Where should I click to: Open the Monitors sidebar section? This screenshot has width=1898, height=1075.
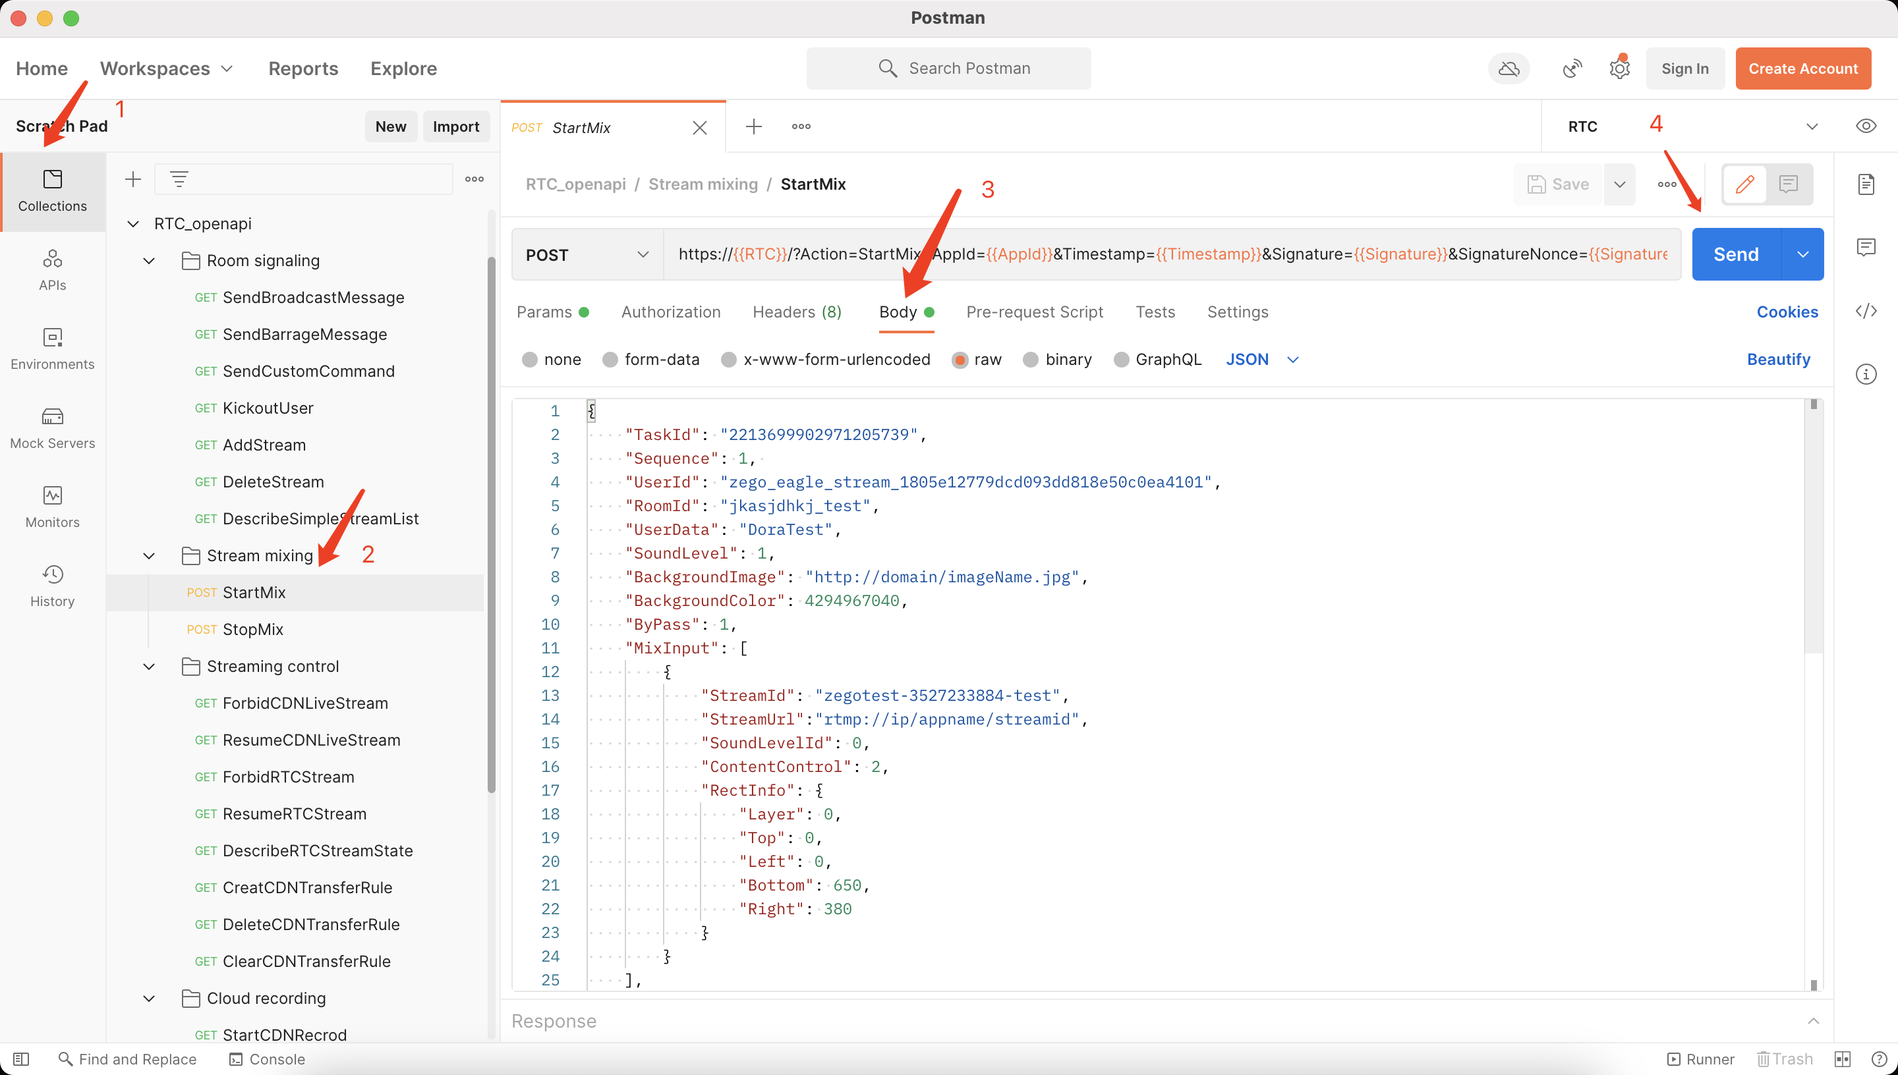(x=53, y=507)
